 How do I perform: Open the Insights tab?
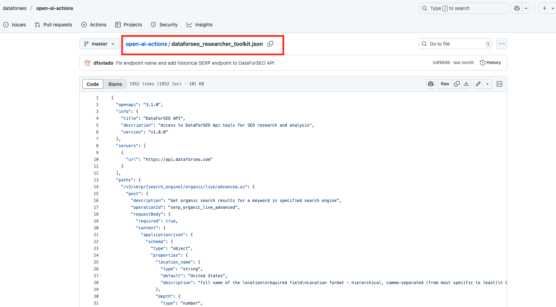click(x=200, y=25)
